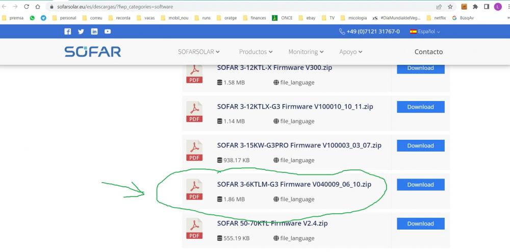This screenshot has width=510, height=252.
Task: Click the Spanish flag icon
Action: click(x=414, y=32)
